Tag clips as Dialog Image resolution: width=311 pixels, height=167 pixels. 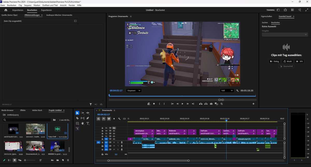click(275, 62)
